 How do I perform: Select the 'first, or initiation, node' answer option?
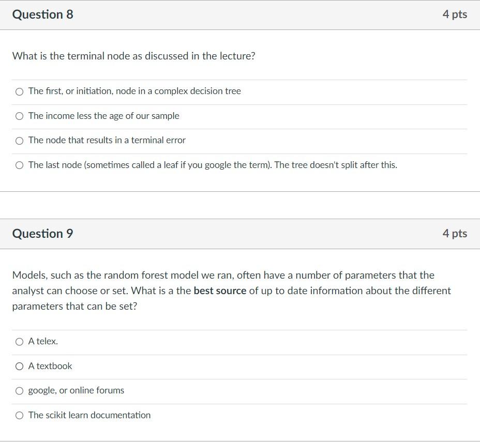19,91
